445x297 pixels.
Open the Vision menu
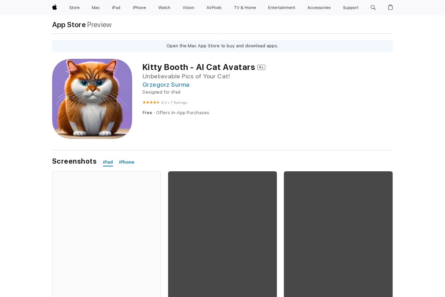tap(188, 8)
